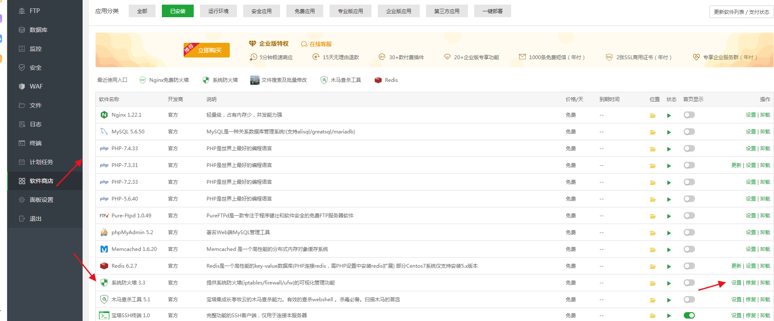The width and height of the screenshot is (774, 321).
Task: Click status play icon for 系统防火墙 3.3
Action: point(669,283)
